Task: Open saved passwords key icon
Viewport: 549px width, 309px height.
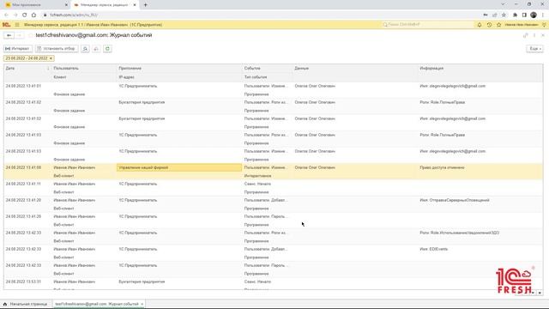Action: pos(486,15)
